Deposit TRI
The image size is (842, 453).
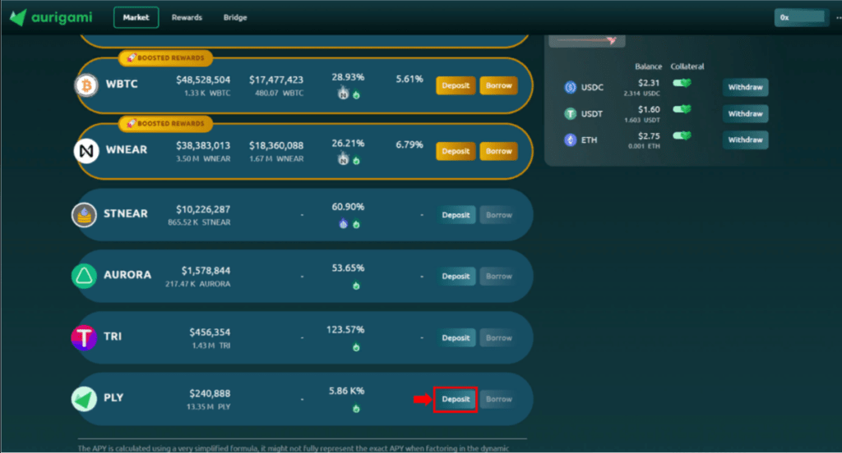pos(456,338)
